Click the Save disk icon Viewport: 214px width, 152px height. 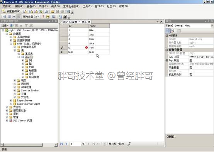(58, 12)
